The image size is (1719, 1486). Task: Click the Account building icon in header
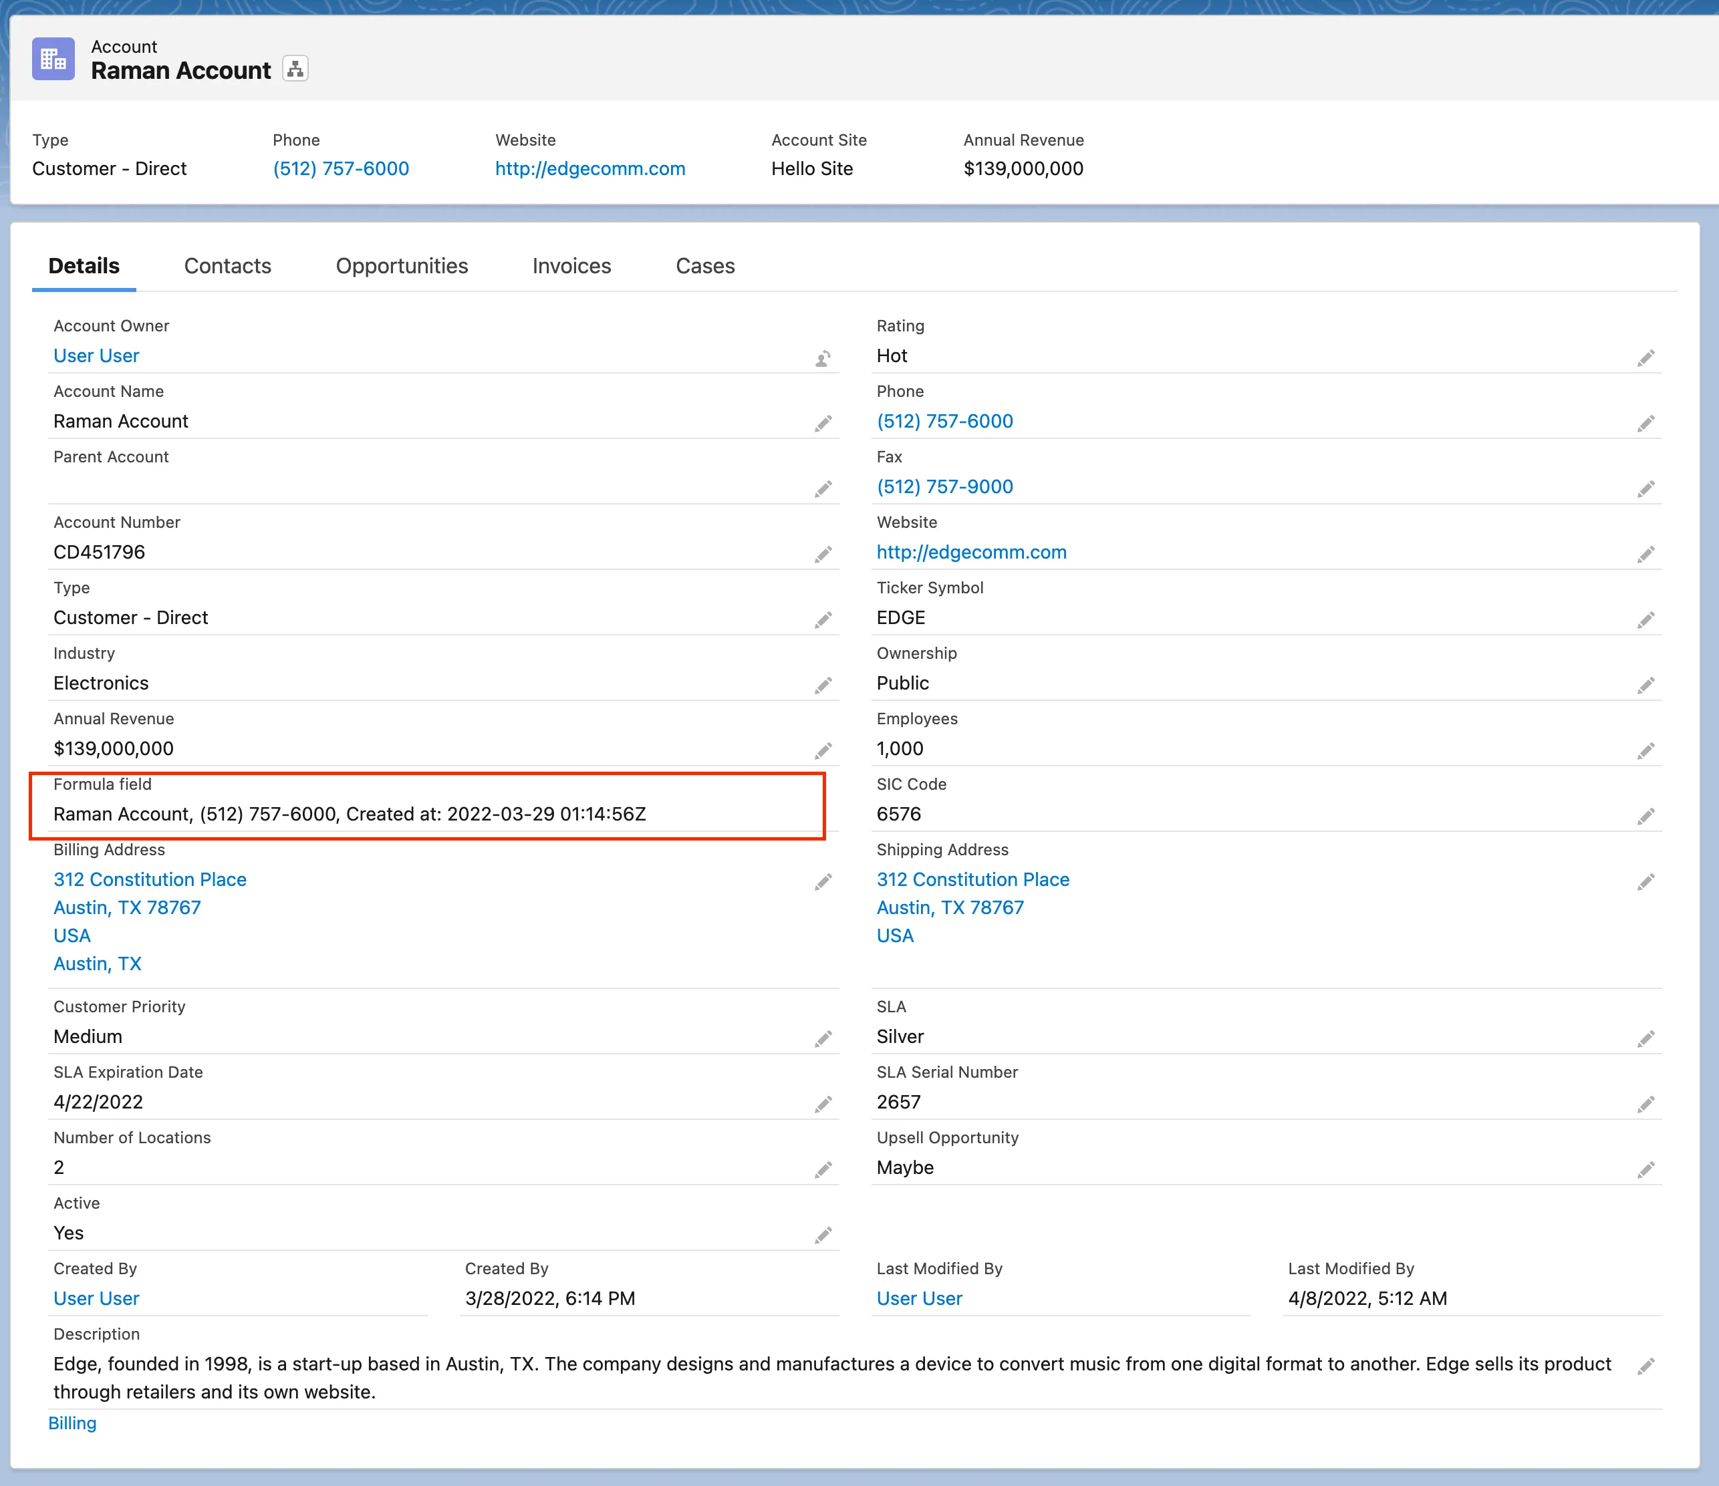pos(53,59)
